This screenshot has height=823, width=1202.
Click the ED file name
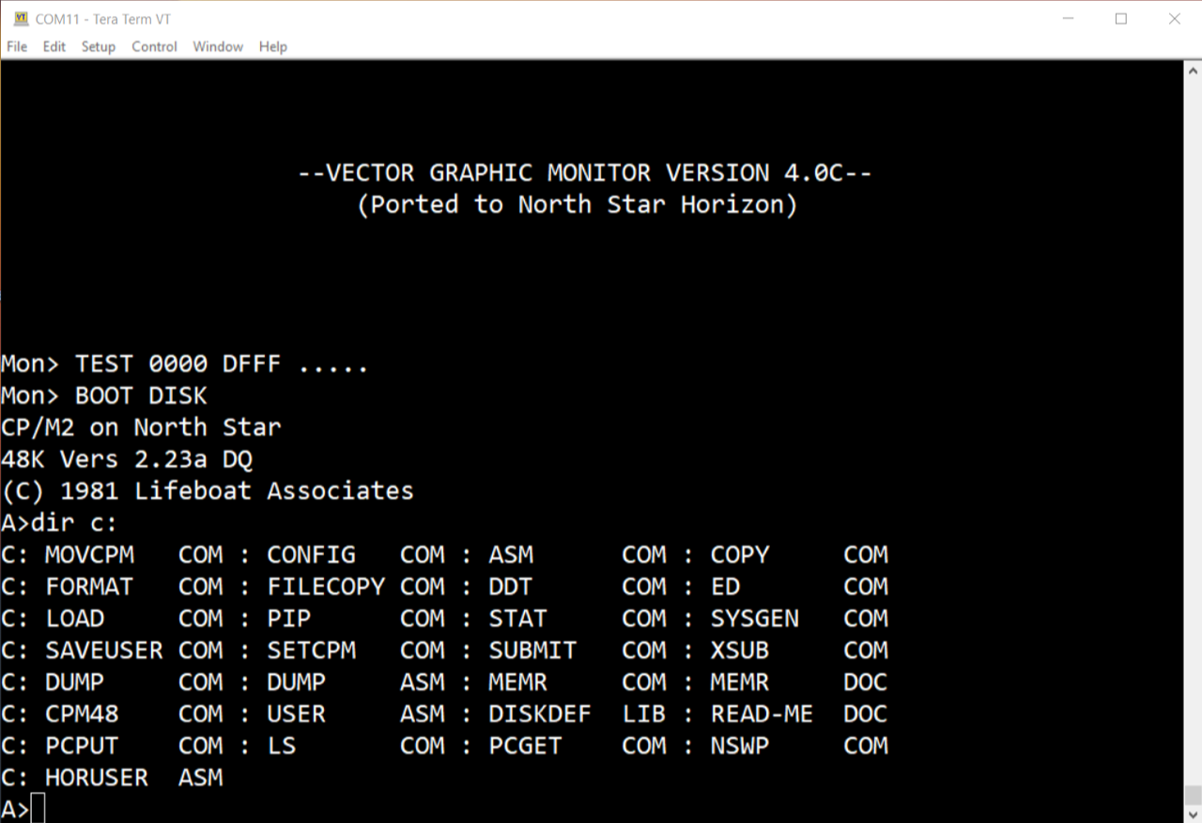(725, 587)
